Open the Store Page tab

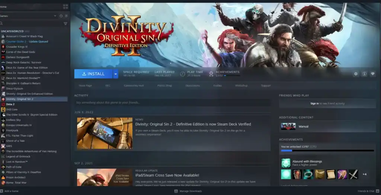[x=85, y=86]
